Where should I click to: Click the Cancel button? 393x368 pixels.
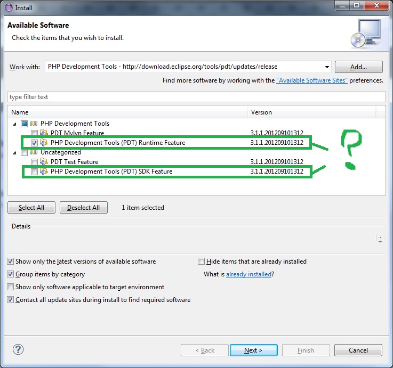[x=358, y=350]
